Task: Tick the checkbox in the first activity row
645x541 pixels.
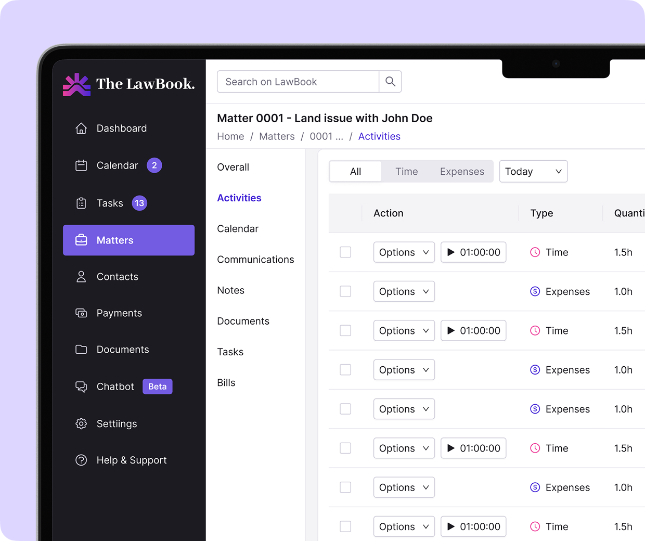Action: pos(345,252)
